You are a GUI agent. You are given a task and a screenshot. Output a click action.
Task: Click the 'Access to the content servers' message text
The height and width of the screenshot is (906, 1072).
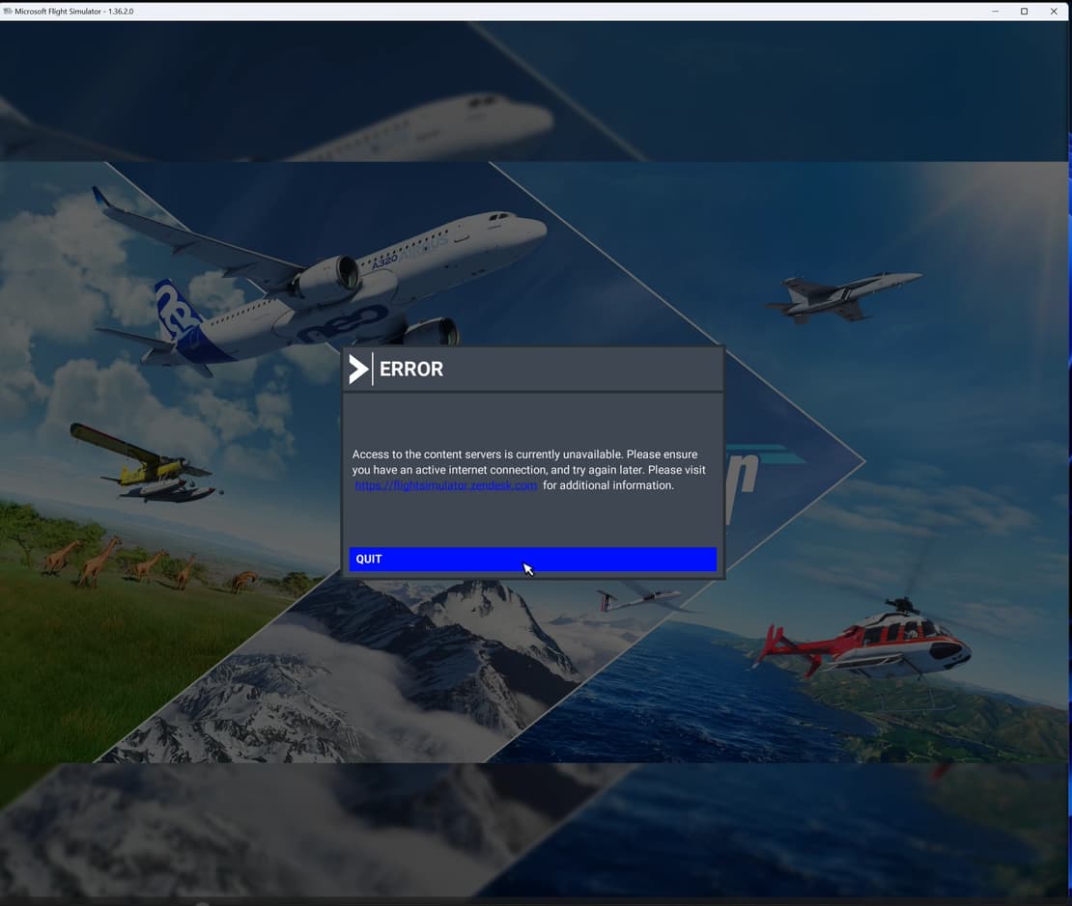[528, 469]
